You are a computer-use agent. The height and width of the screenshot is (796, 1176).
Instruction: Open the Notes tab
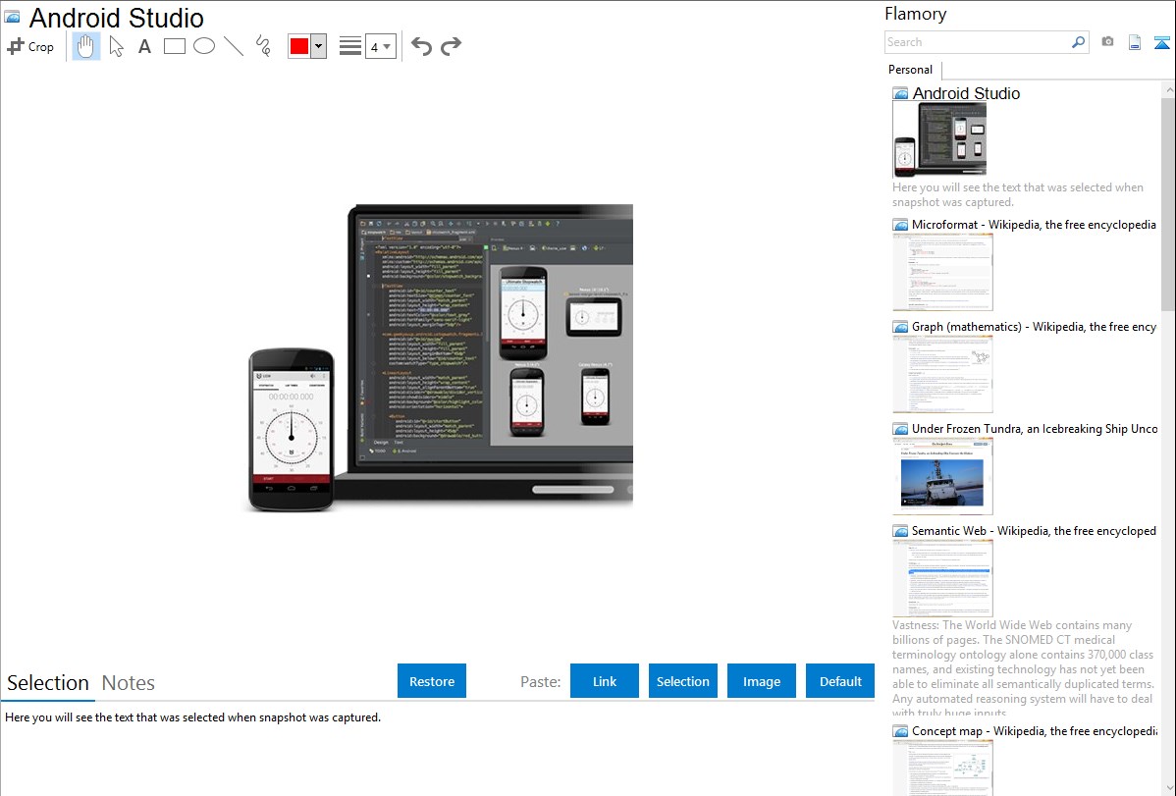click(129, 683)
